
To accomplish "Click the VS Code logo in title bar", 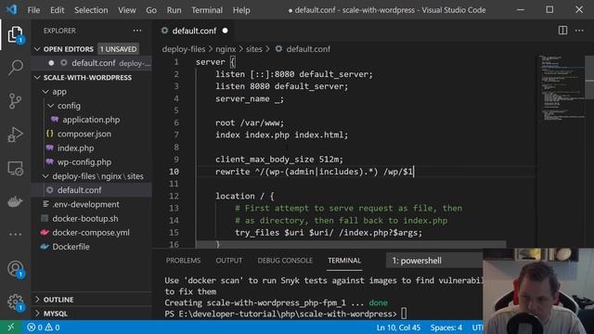I will click(x=11, y=9).
